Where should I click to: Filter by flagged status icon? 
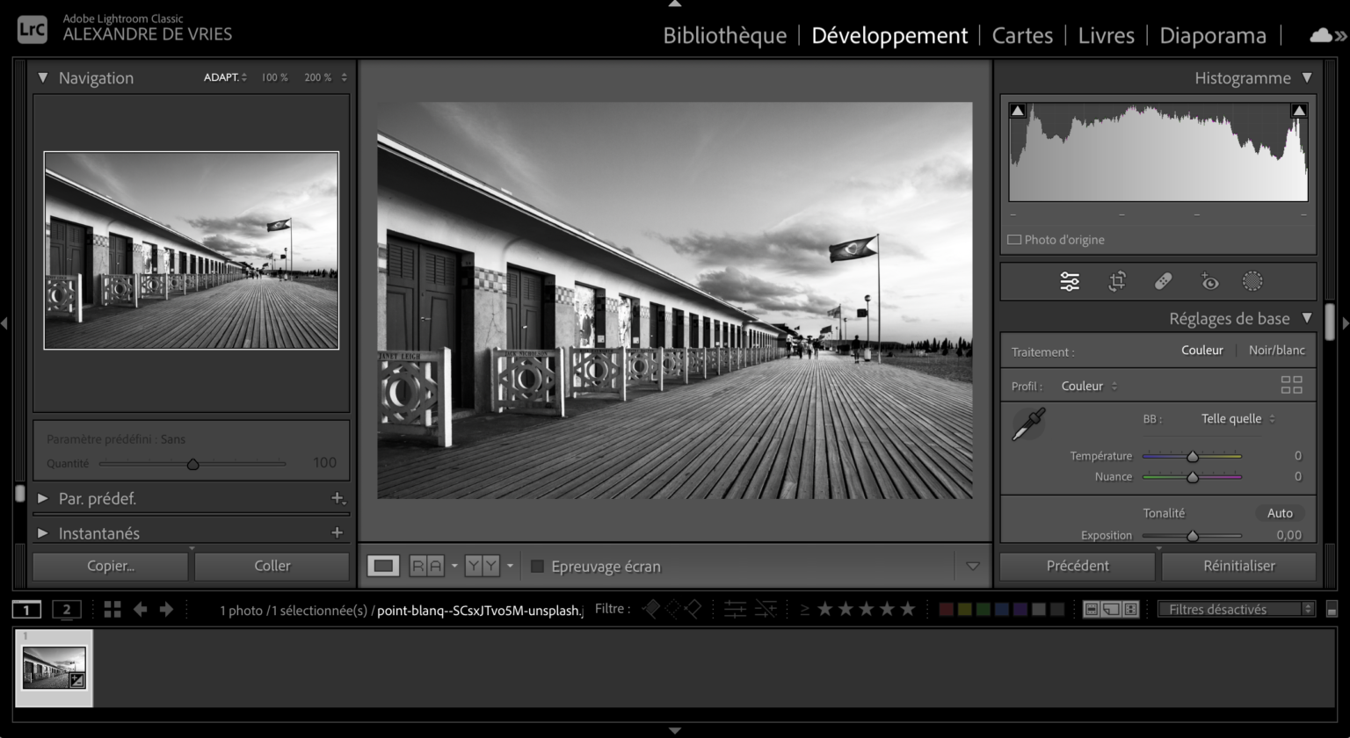[651, 608]
